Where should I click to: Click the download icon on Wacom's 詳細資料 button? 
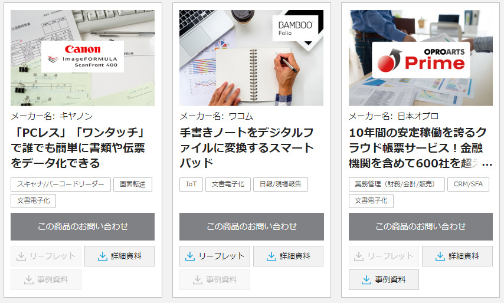pyautogui.click(x=271, y=256)
